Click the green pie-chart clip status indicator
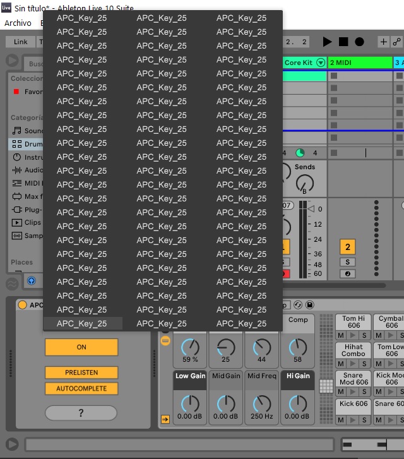 (300, 153)
